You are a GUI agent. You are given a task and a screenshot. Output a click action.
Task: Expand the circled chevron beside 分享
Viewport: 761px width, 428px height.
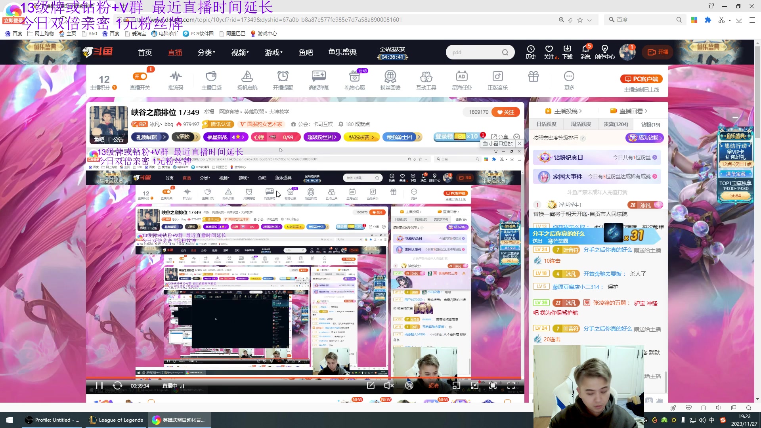pos(516,137)
